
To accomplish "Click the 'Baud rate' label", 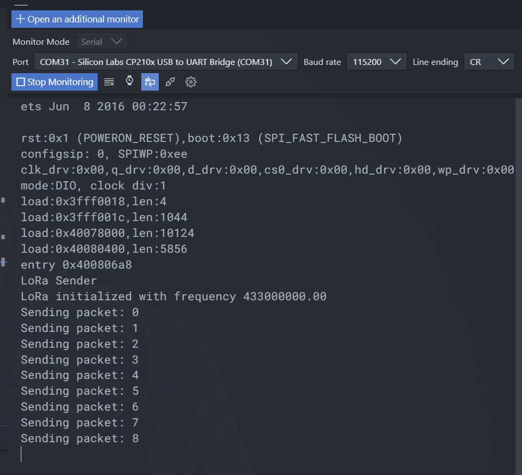I will [322, 62].
